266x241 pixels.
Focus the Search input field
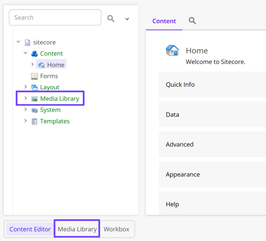[x=55, y=18]
